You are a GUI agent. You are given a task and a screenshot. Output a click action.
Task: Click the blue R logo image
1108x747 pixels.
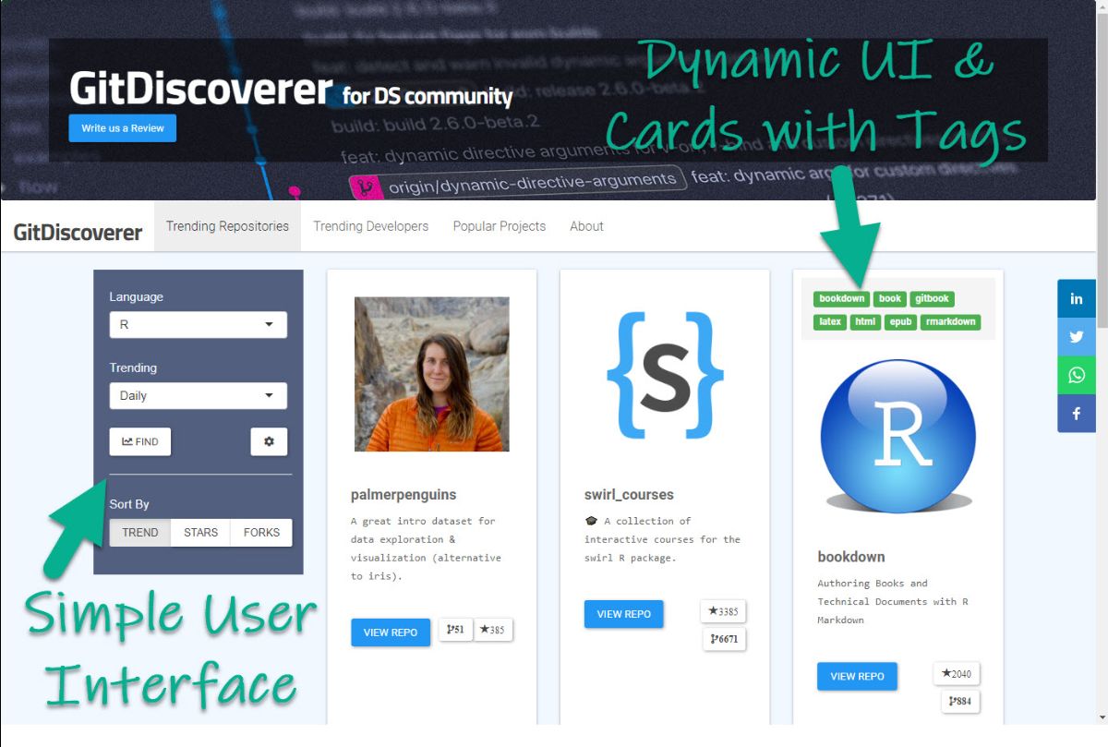click(x=897, y=436)
